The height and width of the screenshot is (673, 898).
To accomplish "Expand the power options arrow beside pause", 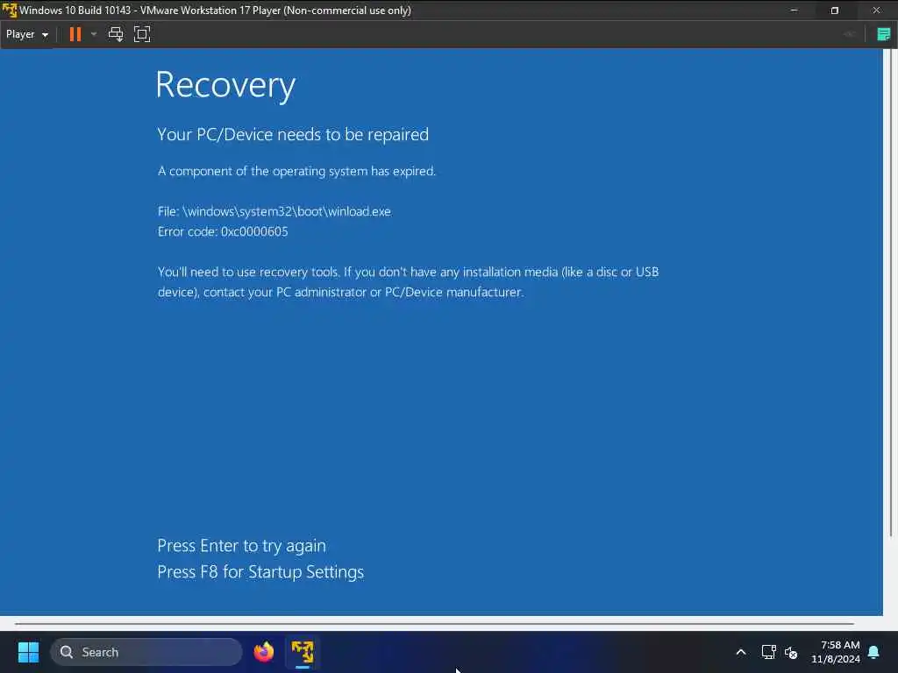I will (x=94, y=34).
